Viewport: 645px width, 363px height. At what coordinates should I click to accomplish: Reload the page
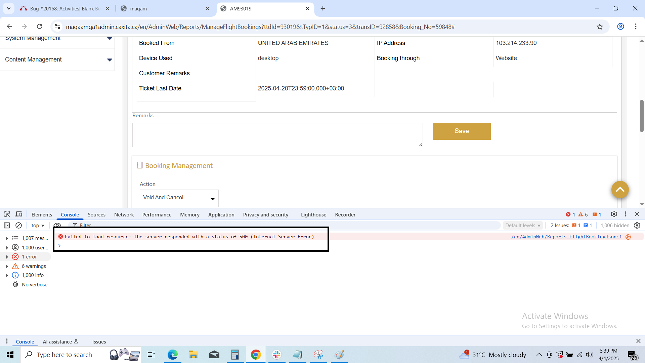coord(40,27)
